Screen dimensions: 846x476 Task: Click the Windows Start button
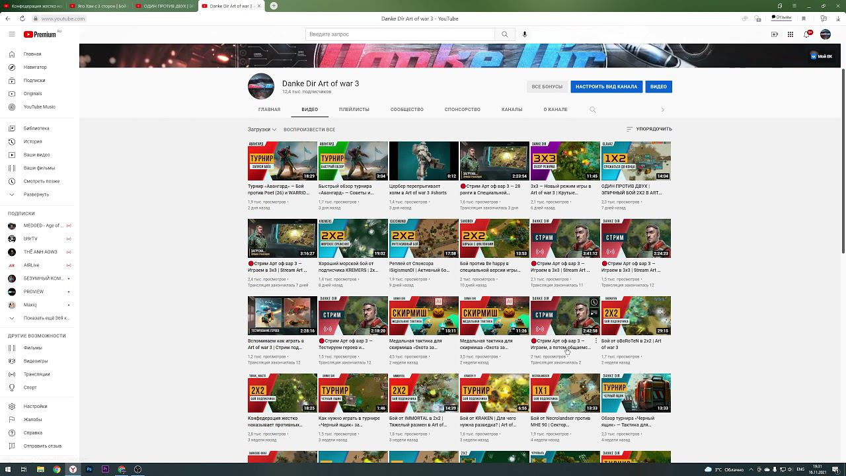point(8,469)
